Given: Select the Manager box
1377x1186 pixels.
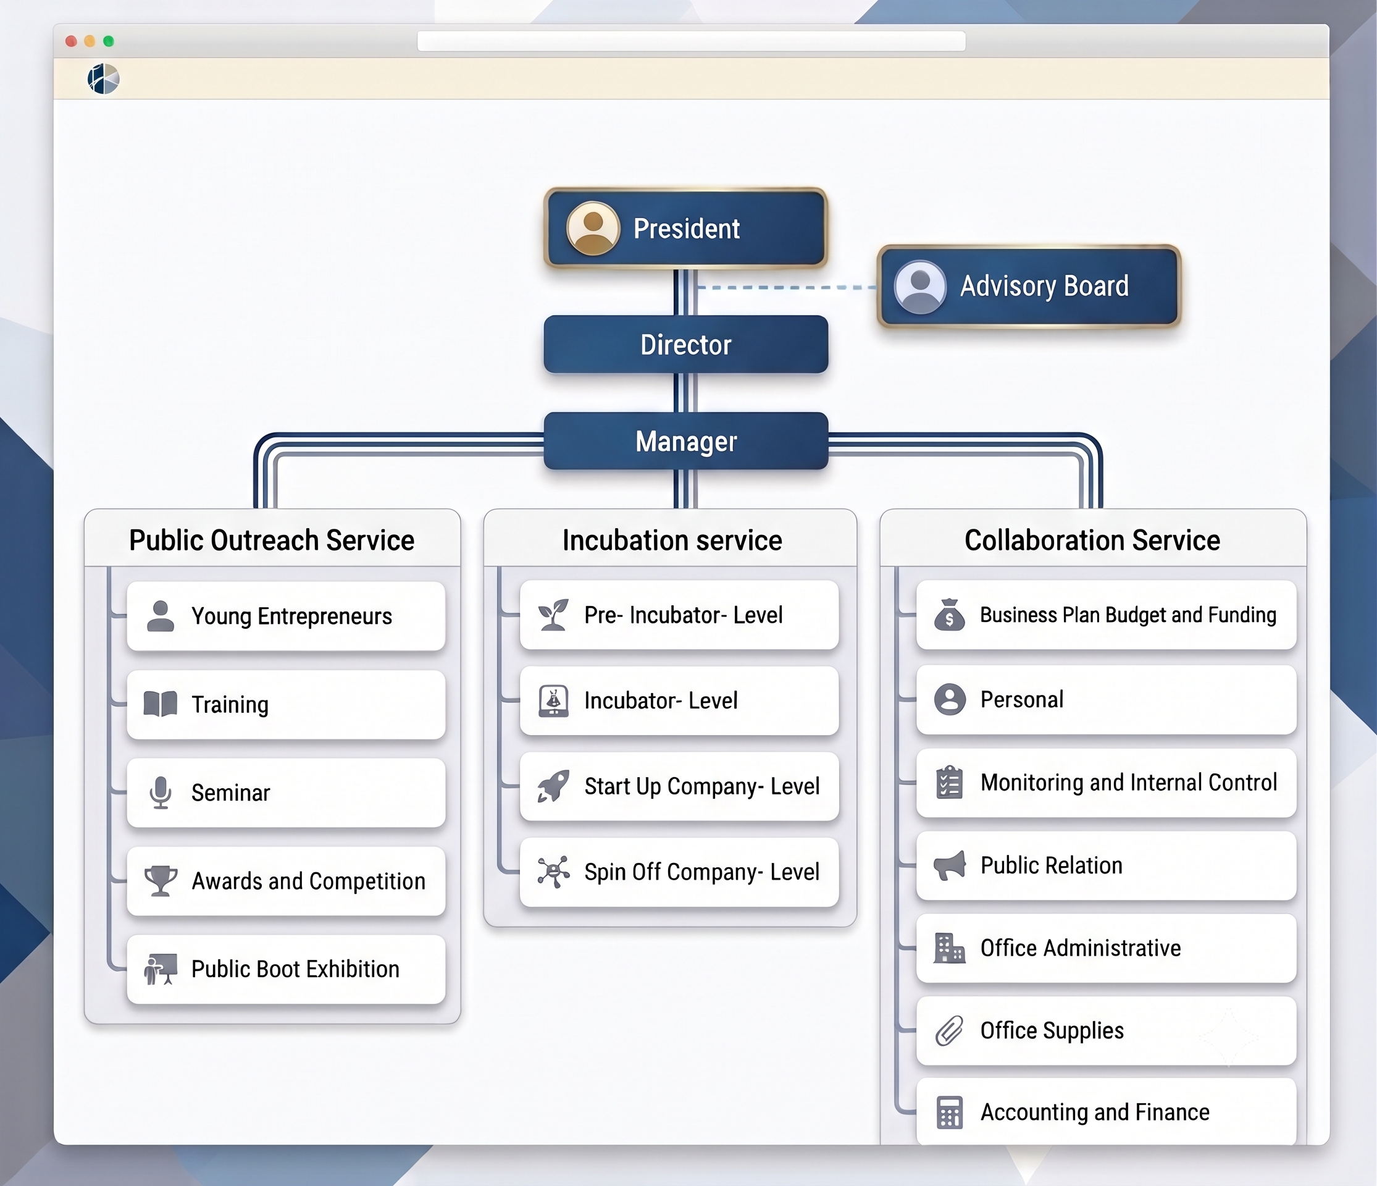Looking at the screenshot, I should click(x=686, y=441).
